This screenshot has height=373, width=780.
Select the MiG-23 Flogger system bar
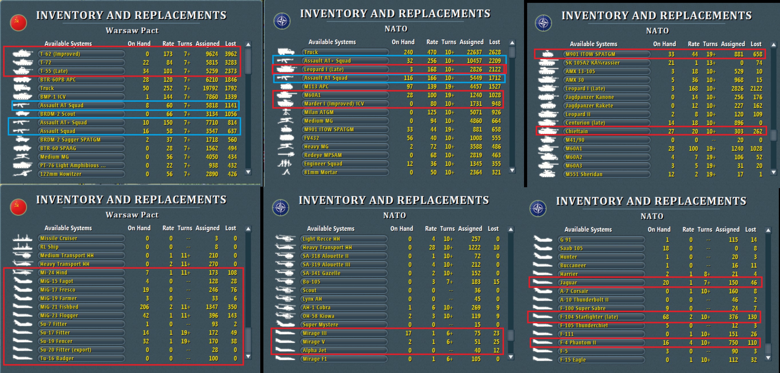(81, 315)
